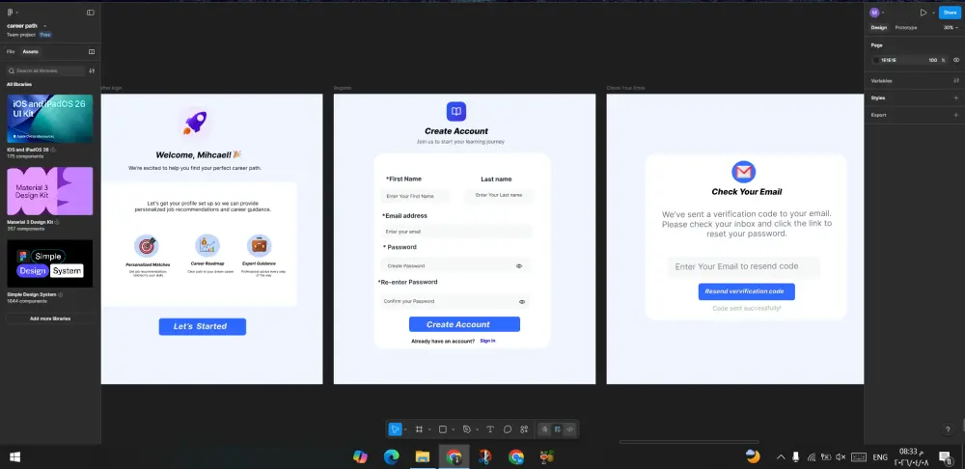
Task: Toggle the Confirm your Password eye icon
Action: (522, 302)
